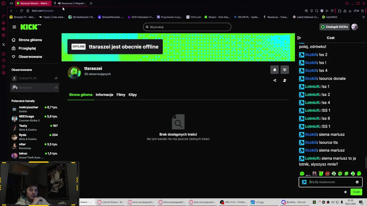Viewport: 367px width, 206px height.
Task: Open mokrysuchar recommended channel
Action: (34, 109)
